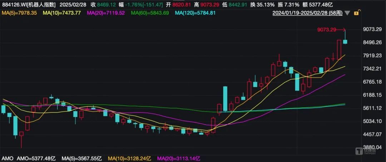Click the 9073.29 price axis label
The image size is (386, 162).
(372, 29)
